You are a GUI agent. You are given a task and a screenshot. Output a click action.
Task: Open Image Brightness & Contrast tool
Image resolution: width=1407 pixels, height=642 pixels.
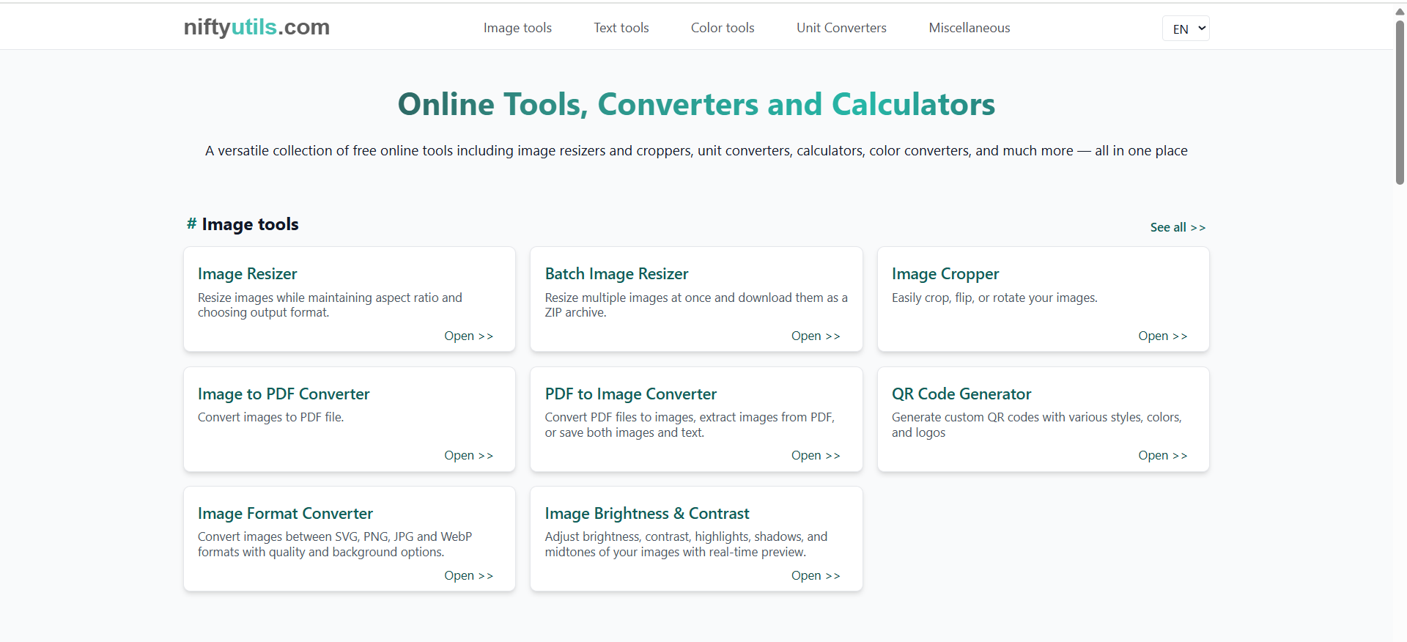(646, 514)
